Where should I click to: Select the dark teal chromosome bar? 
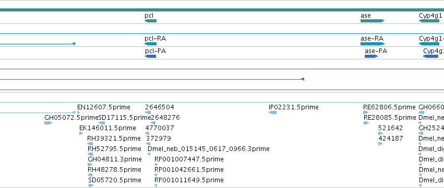(222, 10)
